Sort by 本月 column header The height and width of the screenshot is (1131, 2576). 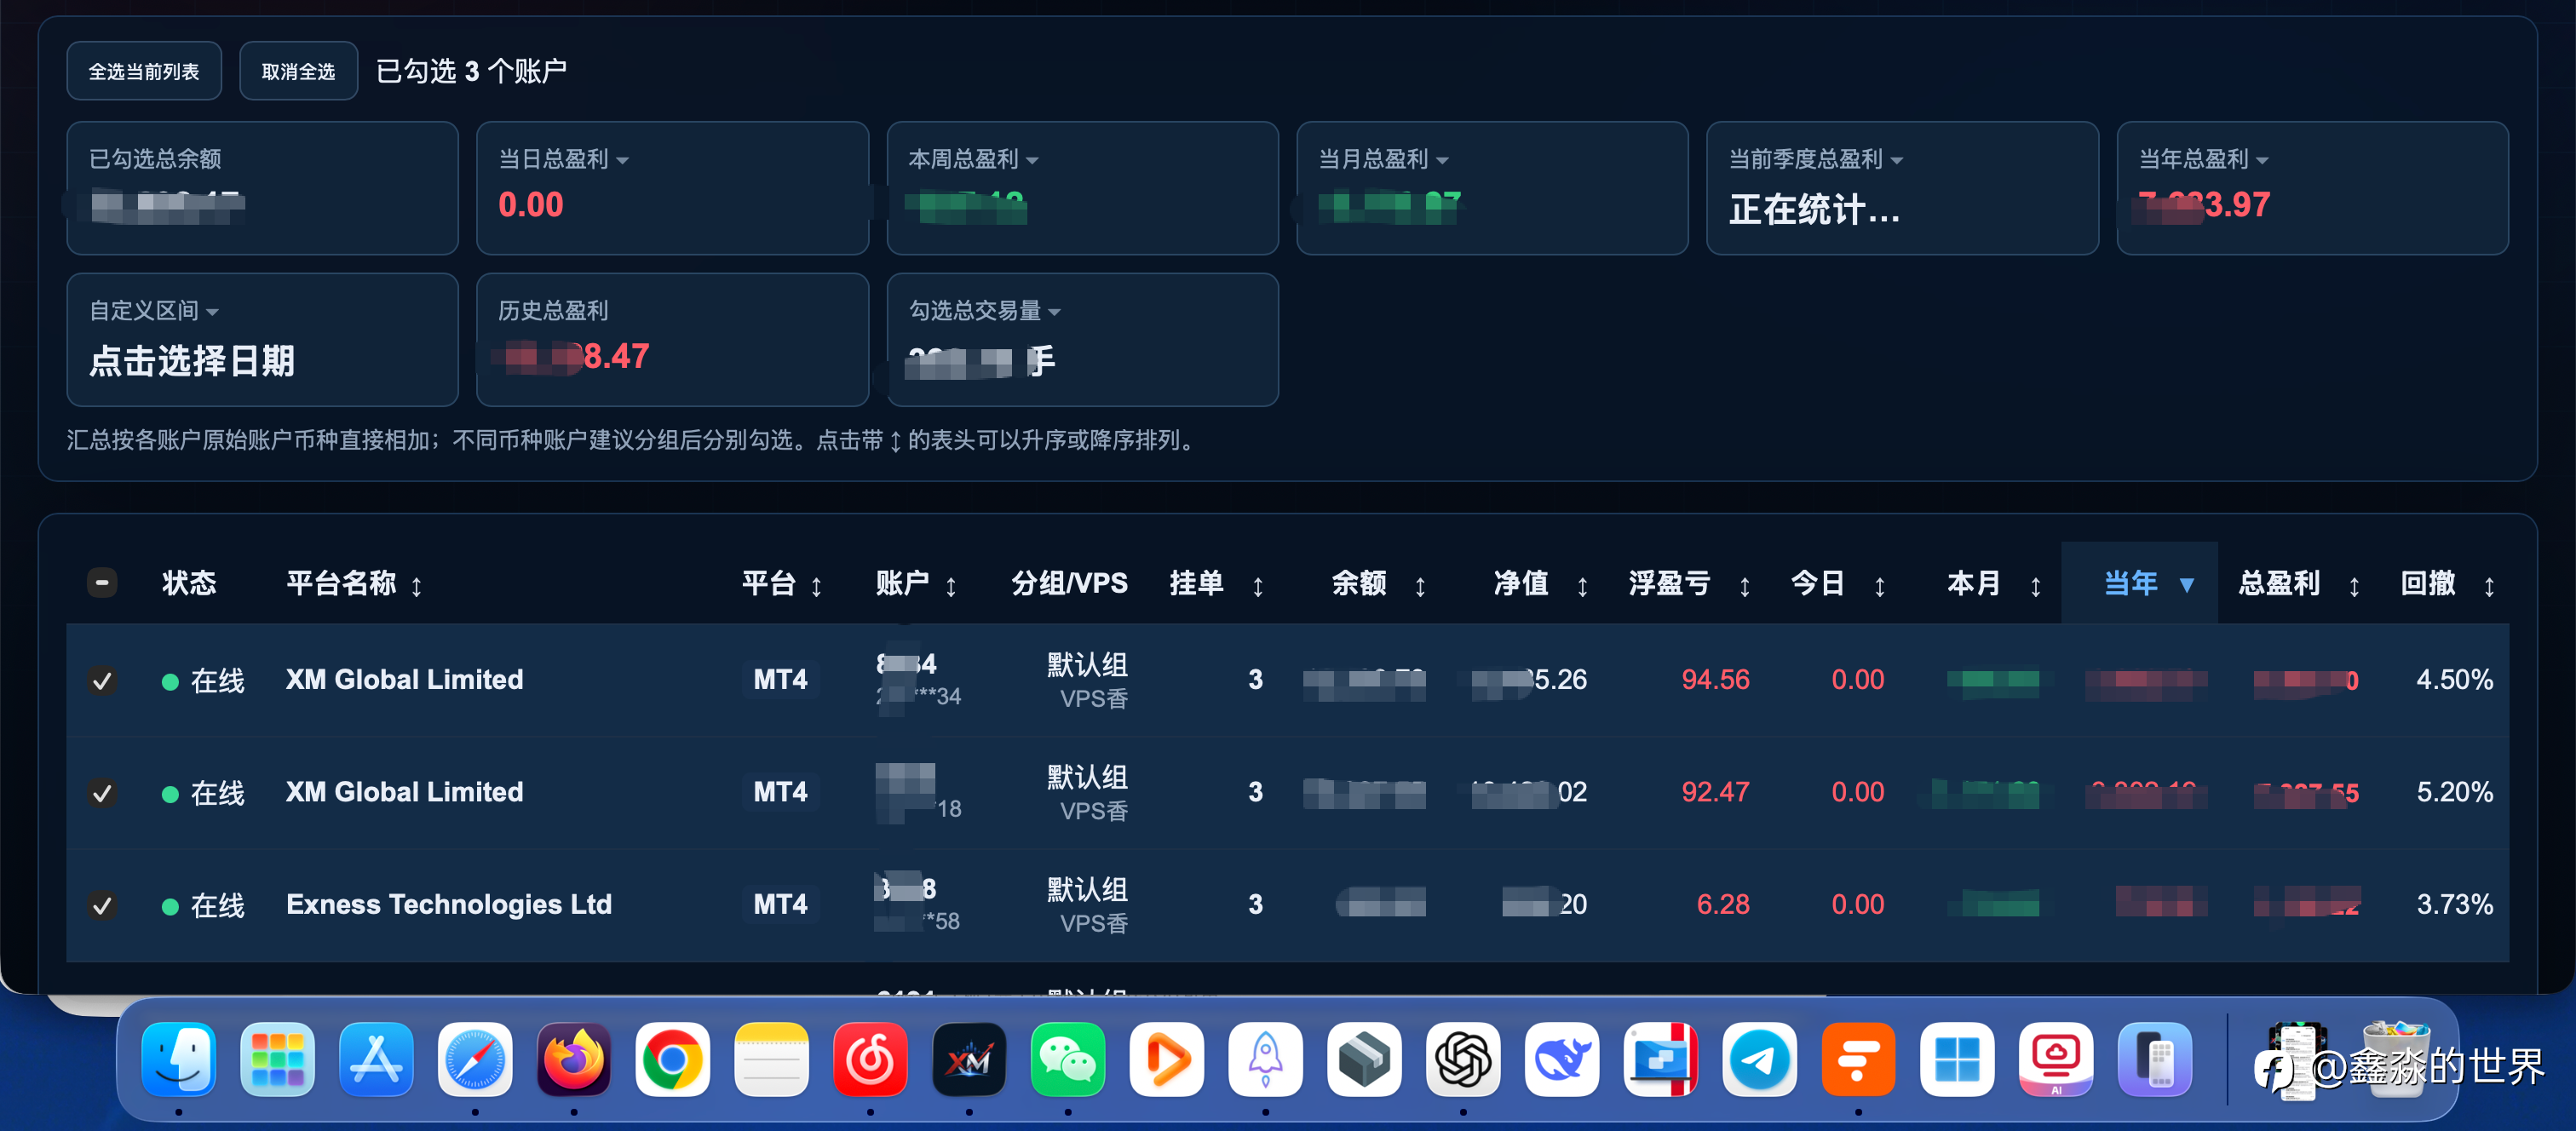click(x=1994, y=583)
